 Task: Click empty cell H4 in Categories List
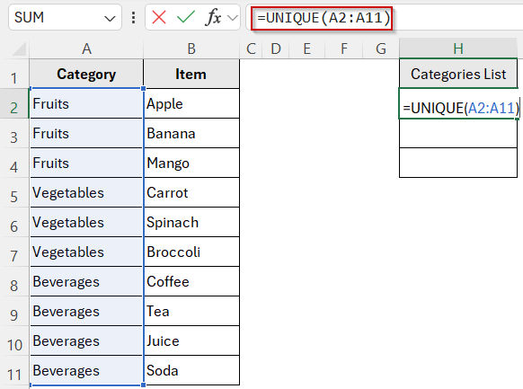(458, 163)
